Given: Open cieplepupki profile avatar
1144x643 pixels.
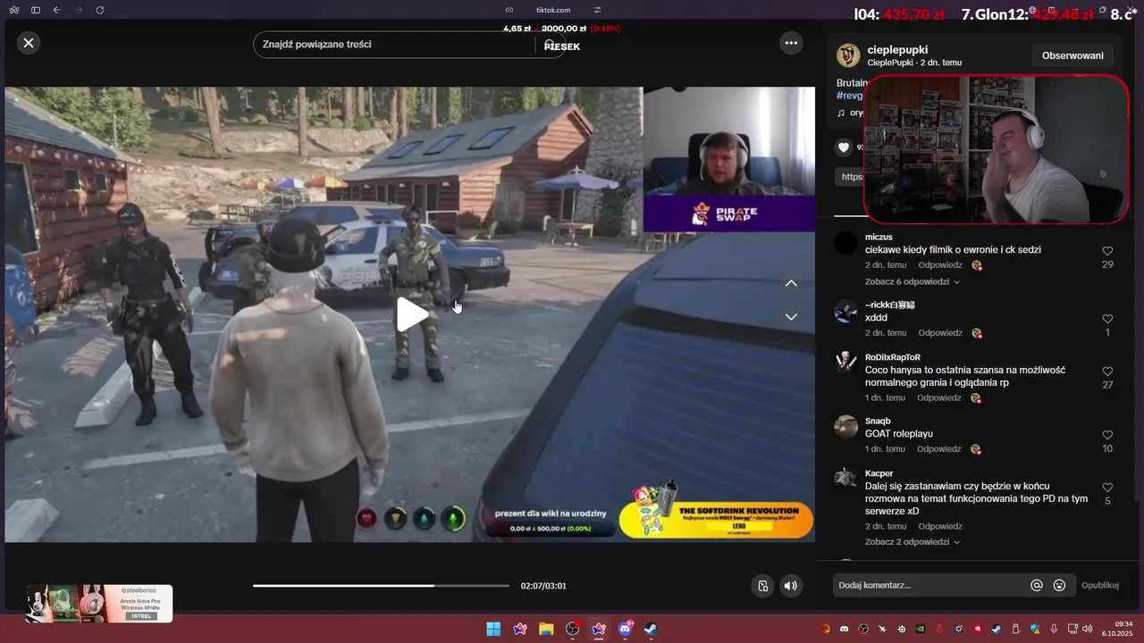Looking at the screenshot, I should [x=848, y=55].
